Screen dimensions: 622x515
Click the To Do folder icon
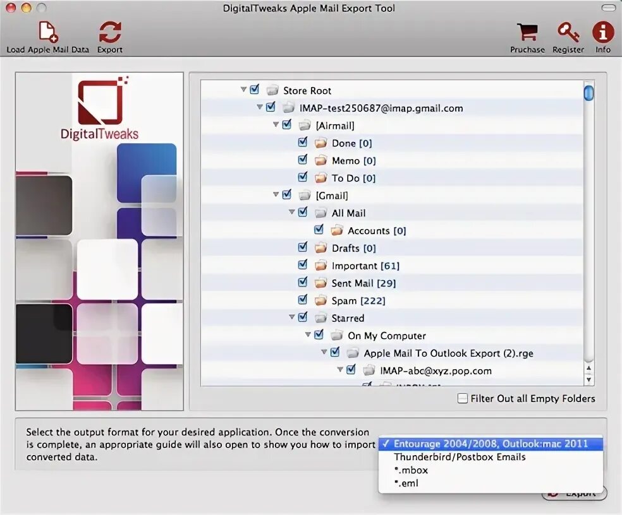click(320, 178)
